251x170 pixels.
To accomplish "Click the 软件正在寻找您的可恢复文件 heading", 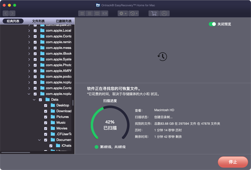I will coord(114,89).
